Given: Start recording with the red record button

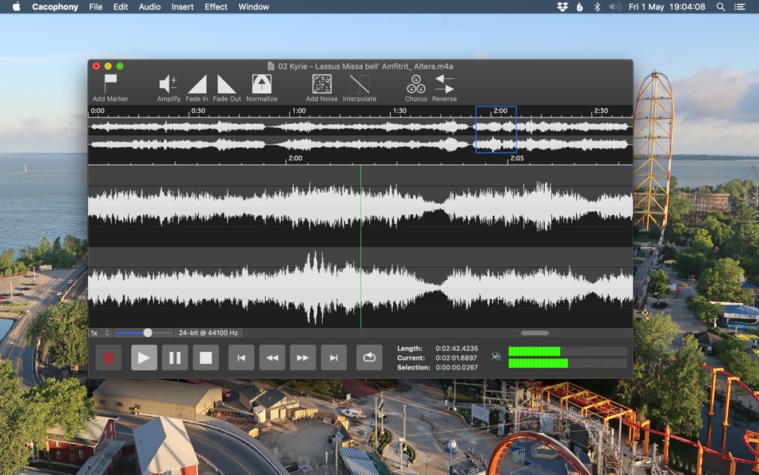Looking at the screenshot, I should coord(109,357).
